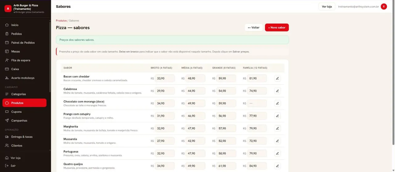
Task: Click the Início home icon in sidebar
Action: click(x=7, y=25)
